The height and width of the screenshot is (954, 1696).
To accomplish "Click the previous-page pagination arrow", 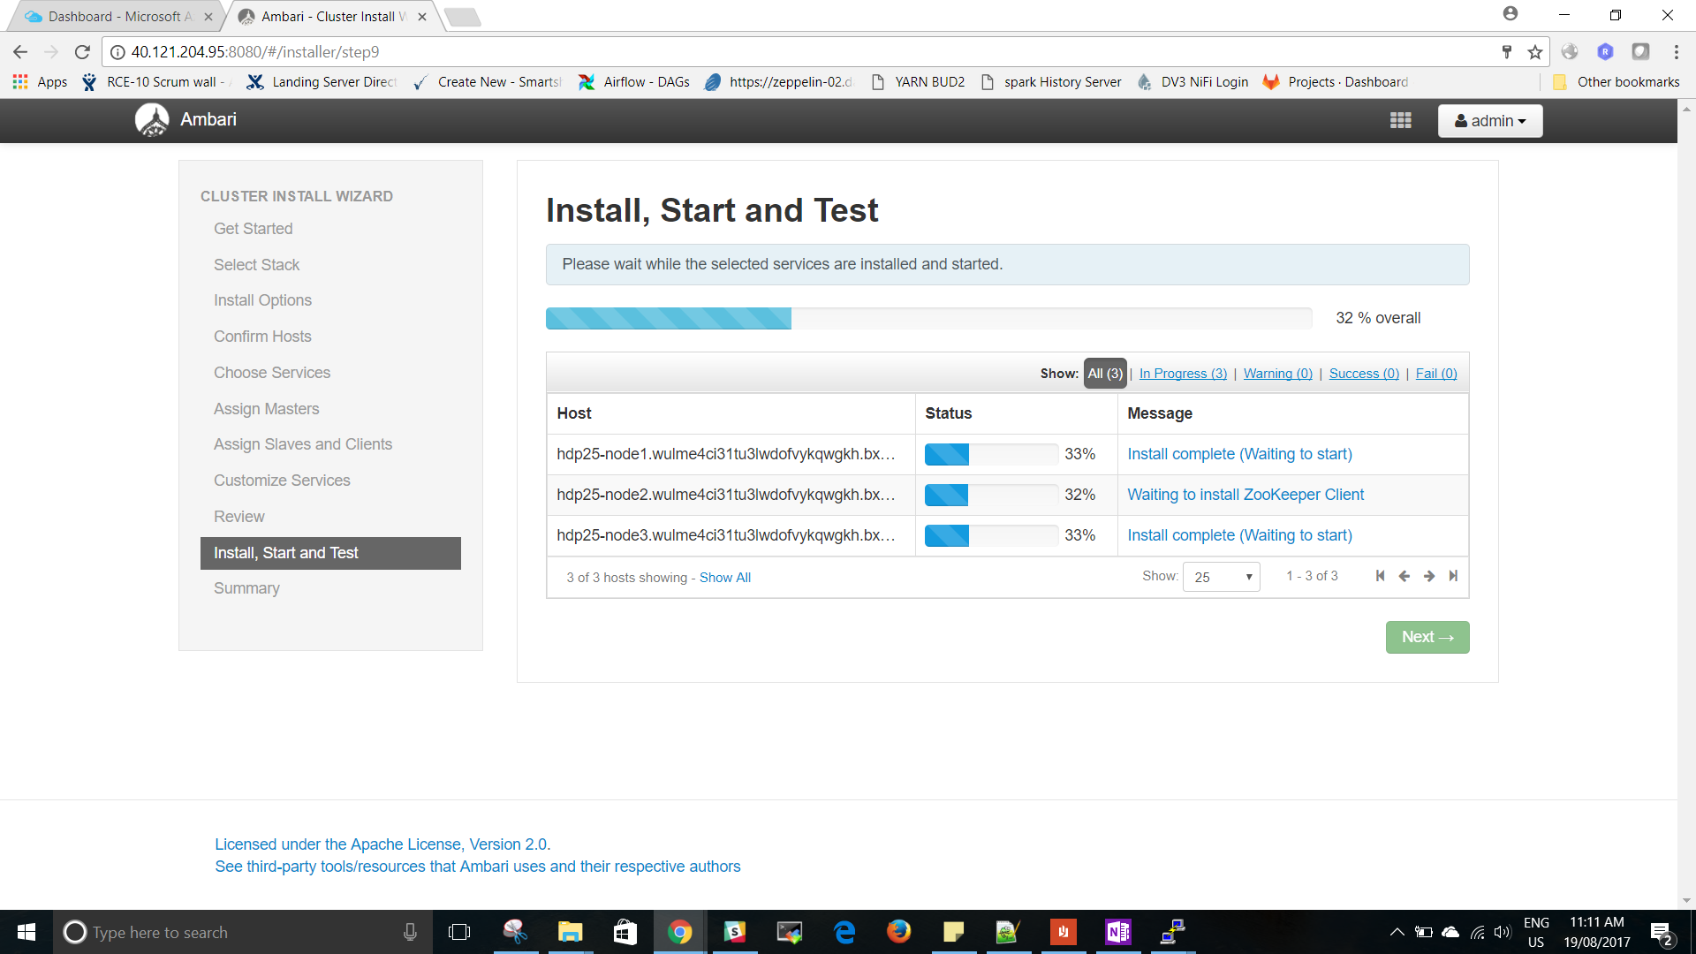I will point(1404,576).
